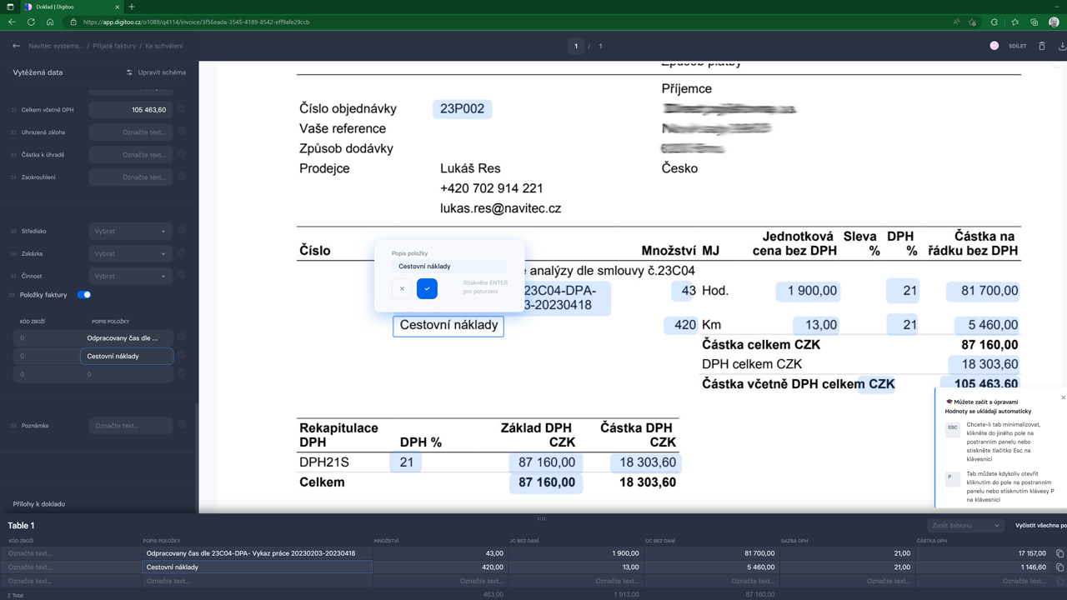Click the pink user avatar near Sdílet
This screenshot has width=1067, height=600.
[x=994, y=46]
